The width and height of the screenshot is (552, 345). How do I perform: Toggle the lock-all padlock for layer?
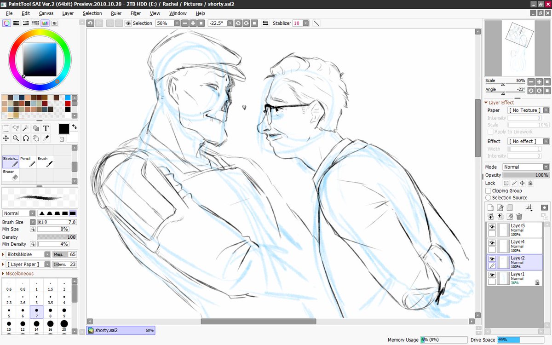(530, 183)
